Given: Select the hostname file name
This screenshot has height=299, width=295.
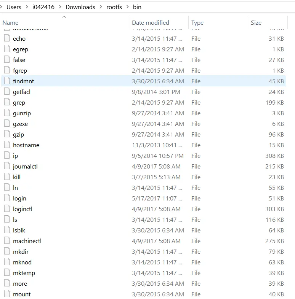Looking at the screenshot, I should [x=26, y=145].
